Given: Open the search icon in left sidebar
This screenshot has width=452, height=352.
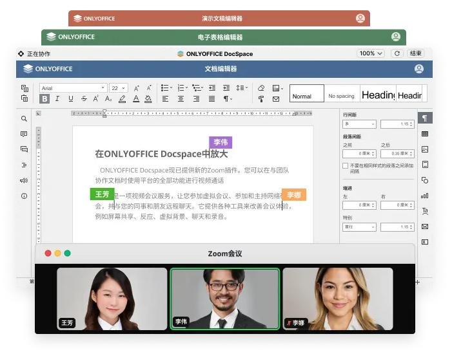Looking at the screenshot, I should 25,118.
